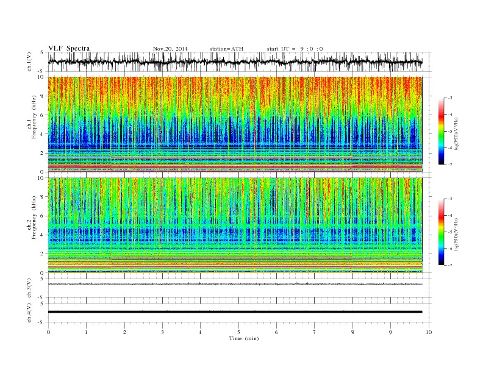Image resolution: width=483 pixels, height=373 pixels.
Task: Click time axis tick label "7"
Action: coord(314,332)
